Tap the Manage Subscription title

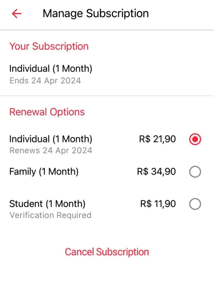coord(96,14)
